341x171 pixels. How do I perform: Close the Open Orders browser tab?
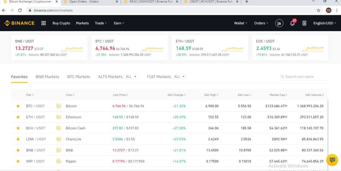coord(117,2)
